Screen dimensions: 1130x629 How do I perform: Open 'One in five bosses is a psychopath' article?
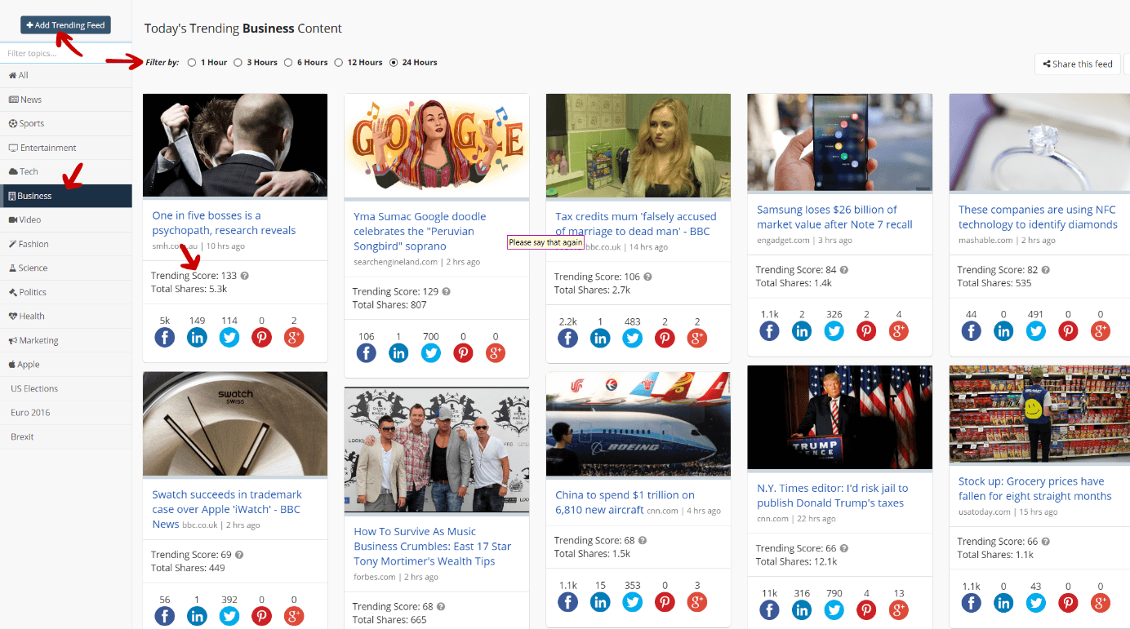pyautogui.click(x=224, y=223)
